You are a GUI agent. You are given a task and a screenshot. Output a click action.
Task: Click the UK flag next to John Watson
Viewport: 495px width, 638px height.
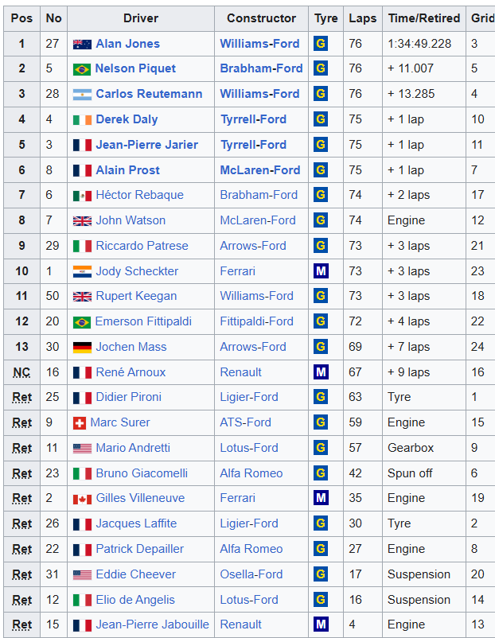coord(82,221)
